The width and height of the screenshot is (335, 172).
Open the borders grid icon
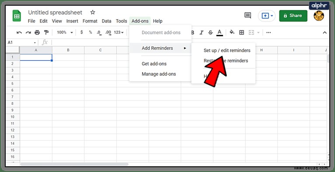pos(241,33)
